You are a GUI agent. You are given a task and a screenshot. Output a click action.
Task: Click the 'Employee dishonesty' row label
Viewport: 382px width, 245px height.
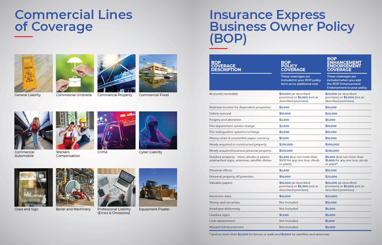coord(225,209)
